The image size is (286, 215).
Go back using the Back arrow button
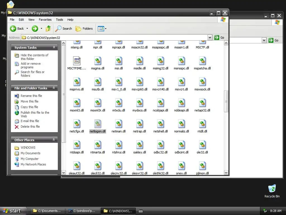click(17, 29)
